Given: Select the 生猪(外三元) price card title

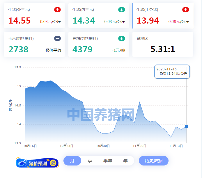Looking at the screenshot, I should [x=19, y=10].
